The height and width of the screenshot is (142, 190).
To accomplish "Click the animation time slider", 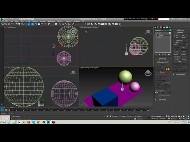I will (11, 108).
